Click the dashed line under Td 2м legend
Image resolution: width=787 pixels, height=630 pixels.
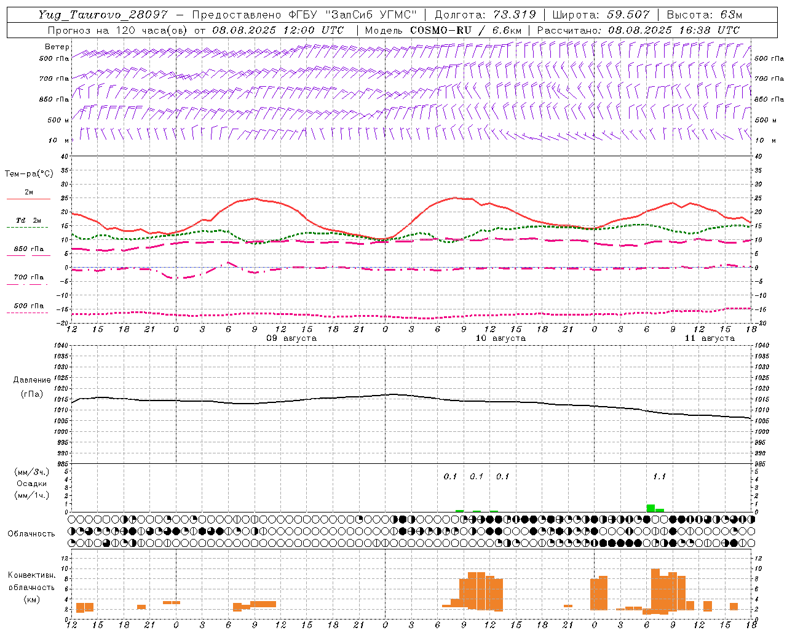(x=27, y=227)
